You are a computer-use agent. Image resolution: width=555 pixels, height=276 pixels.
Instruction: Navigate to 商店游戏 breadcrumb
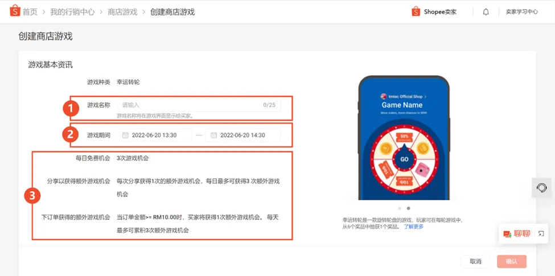click(122, 12)
